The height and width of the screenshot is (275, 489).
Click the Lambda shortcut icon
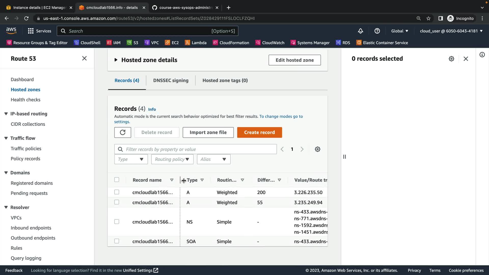click(187, 43)
